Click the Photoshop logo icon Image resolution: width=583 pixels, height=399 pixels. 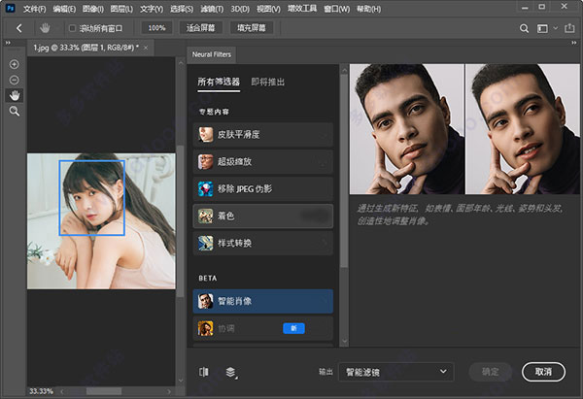[x=11, y=8]
